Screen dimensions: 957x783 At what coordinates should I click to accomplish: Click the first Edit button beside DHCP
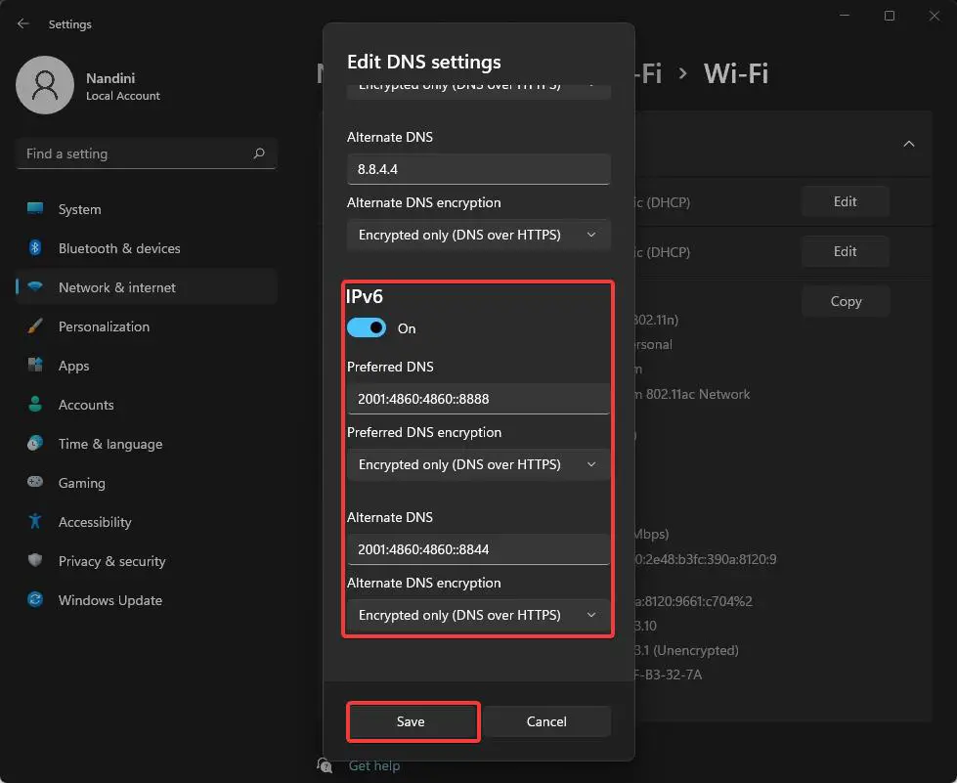[845, 201]
